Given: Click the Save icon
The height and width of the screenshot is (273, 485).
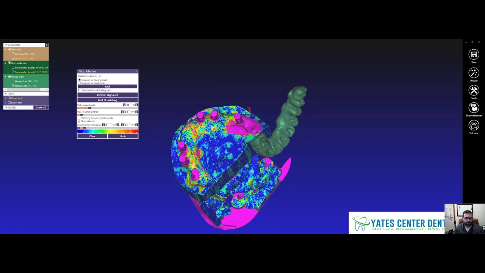Looking at the screenshot, I should tap(474, 55).
